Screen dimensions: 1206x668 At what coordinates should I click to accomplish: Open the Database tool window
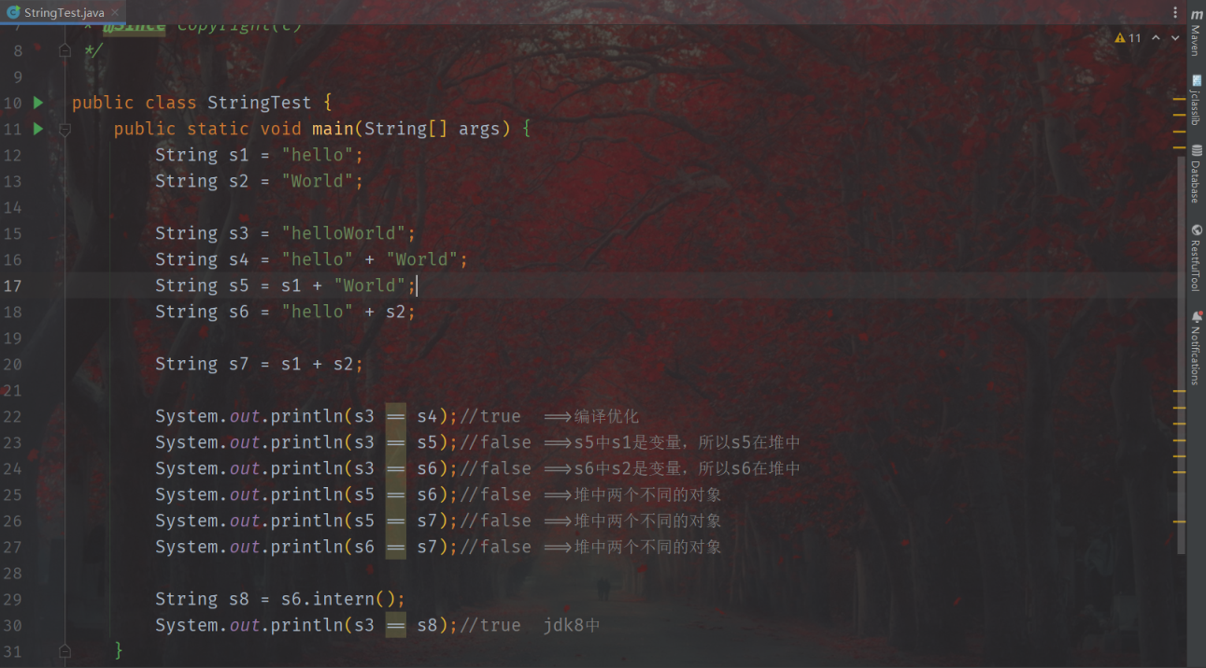[x=1196, y=174]
